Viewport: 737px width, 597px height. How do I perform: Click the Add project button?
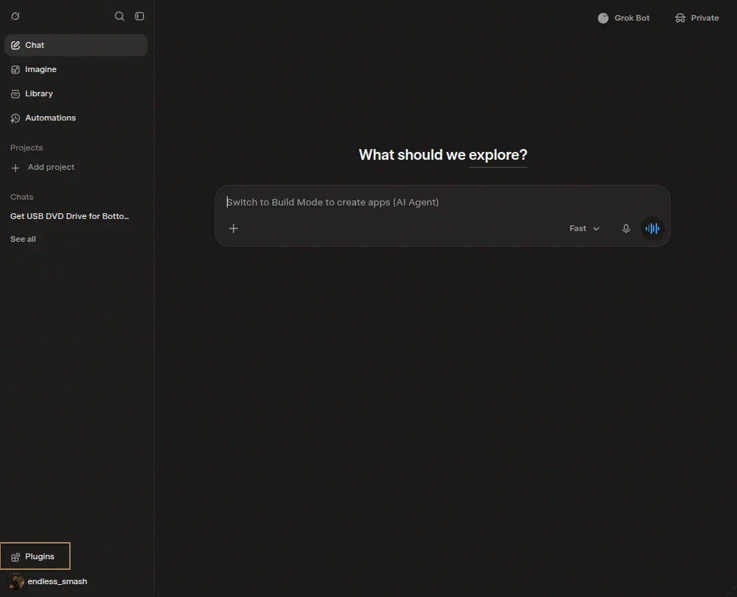pyautogui.click(x=42, y=168)
